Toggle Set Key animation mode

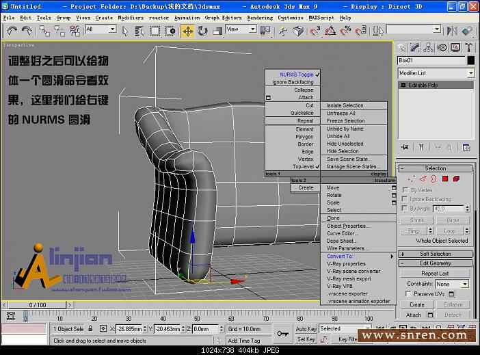pos(306,339)
